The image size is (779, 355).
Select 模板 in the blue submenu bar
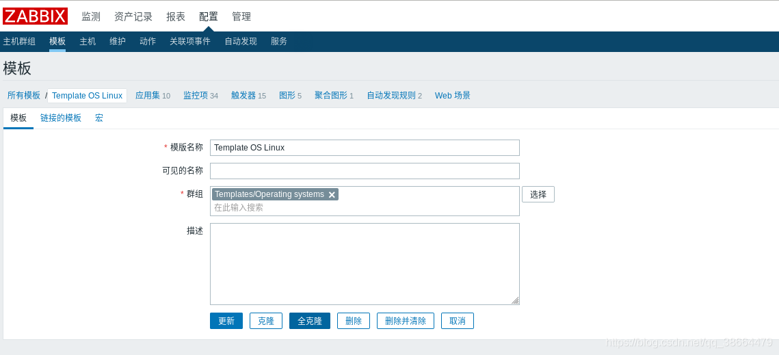[57, 41]
